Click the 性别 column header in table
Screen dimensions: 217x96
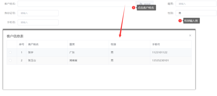(130, 44)
